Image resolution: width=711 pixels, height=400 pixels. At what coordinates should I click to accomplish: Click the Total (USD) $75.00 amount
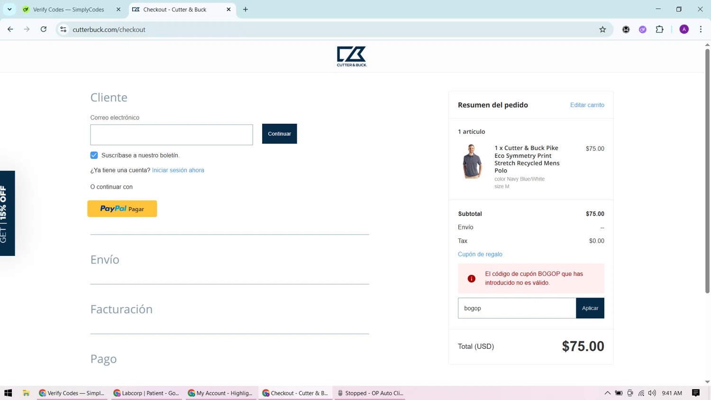(583, 346)
